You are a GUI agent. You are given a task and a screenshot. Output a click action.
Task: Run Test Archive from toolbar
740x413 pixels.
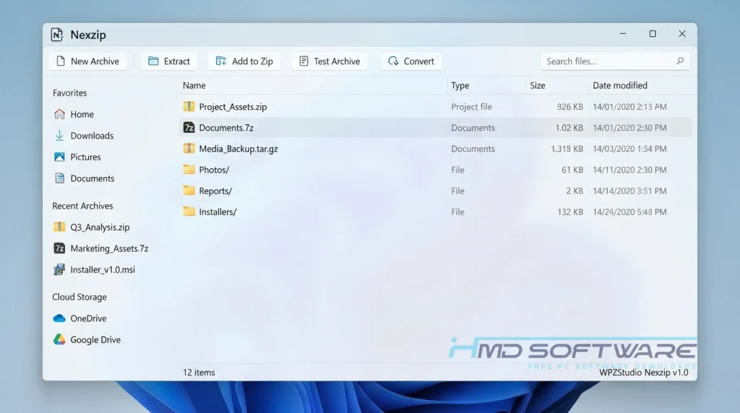click(x=330, y=61)
